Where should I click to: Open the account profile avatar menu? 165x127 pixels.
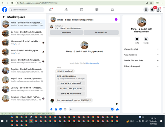158,10
